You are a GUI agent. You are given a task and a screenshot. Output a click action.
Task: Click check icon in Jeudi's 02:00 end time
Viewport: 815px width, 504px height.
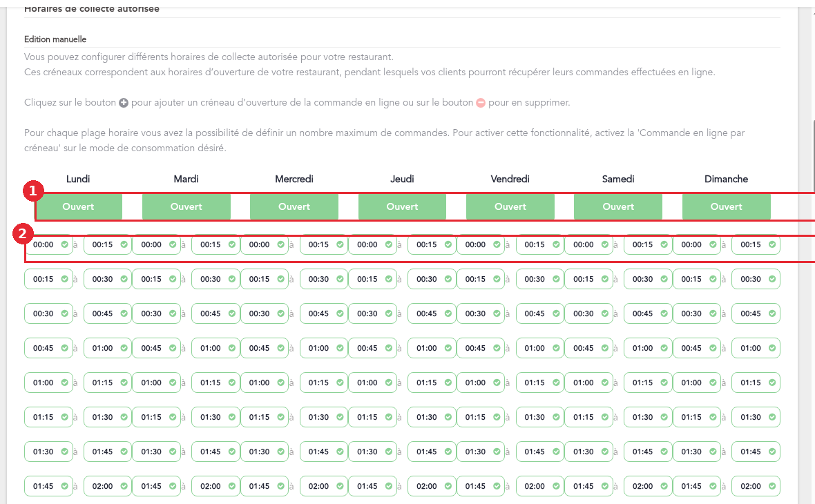(448, 486)
